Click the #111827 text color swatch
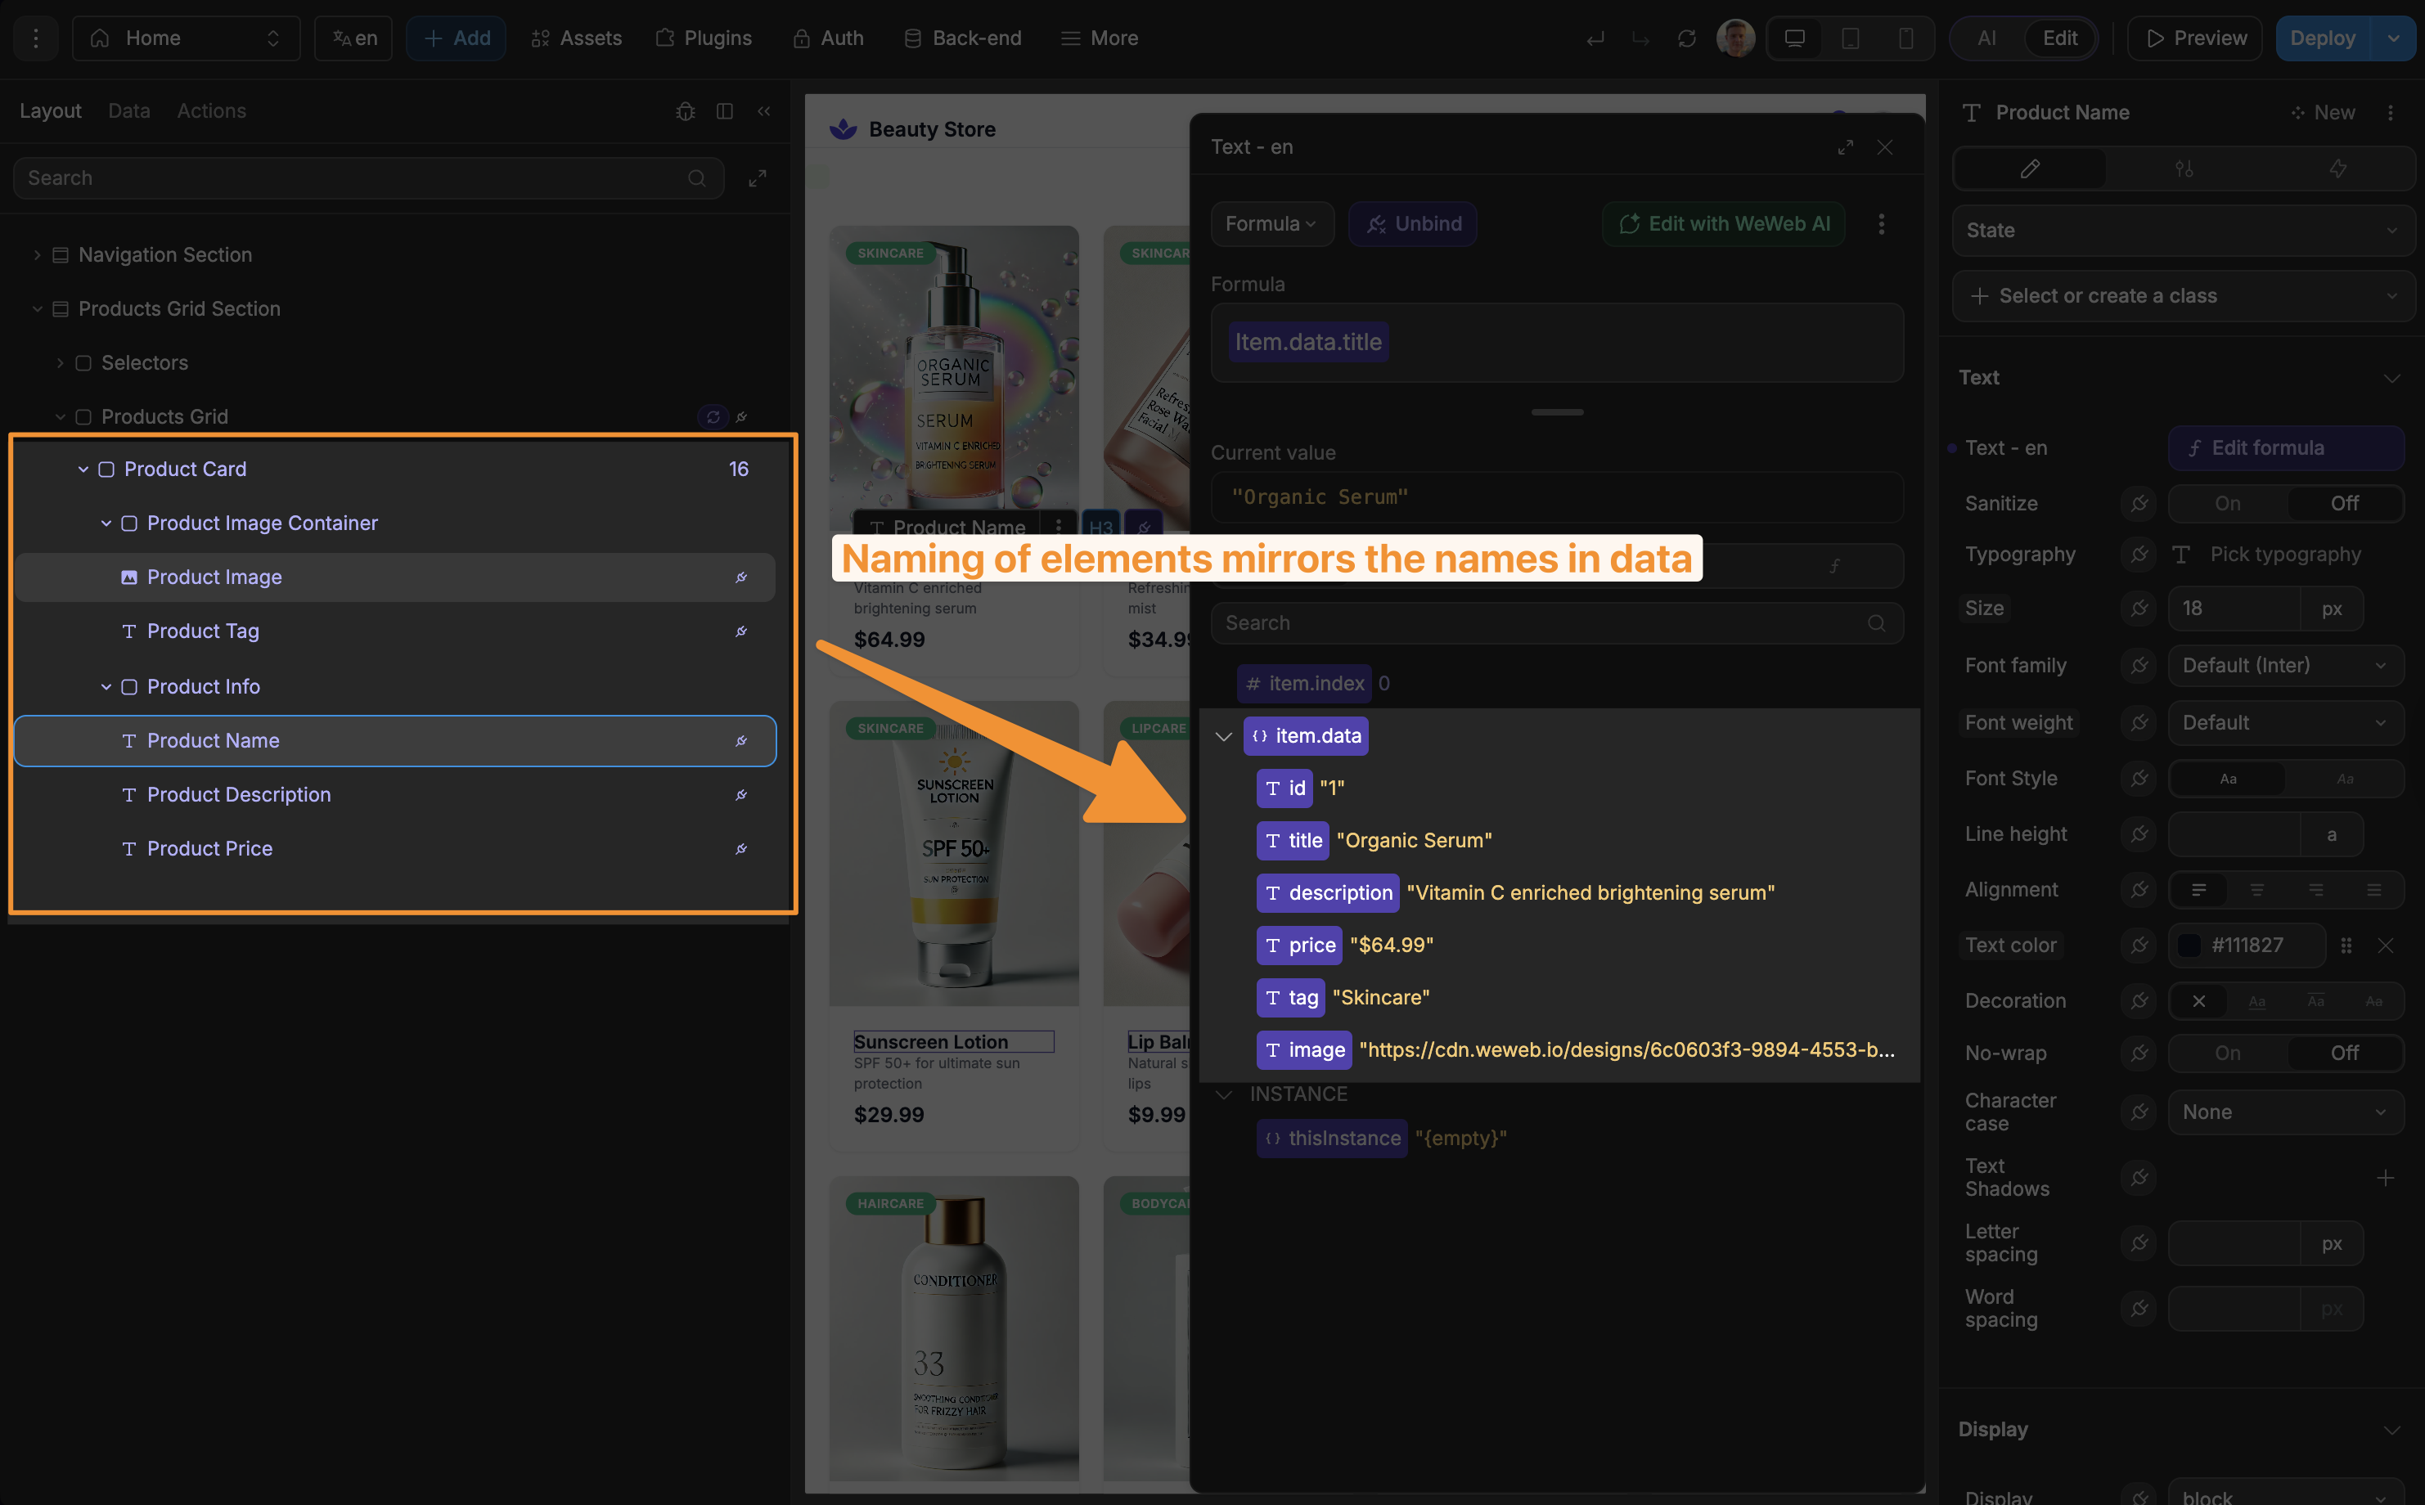This screenshot has height=1505, width=2425. (x=2189, y=946)
